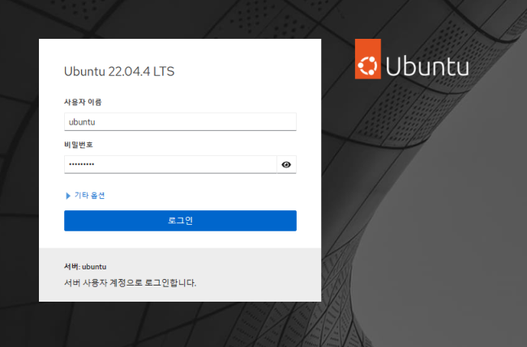Image resolution: width=527 pixels, height=347 pixels.
Task: Click the 비밀번호 label
Action: click(79, 145)
